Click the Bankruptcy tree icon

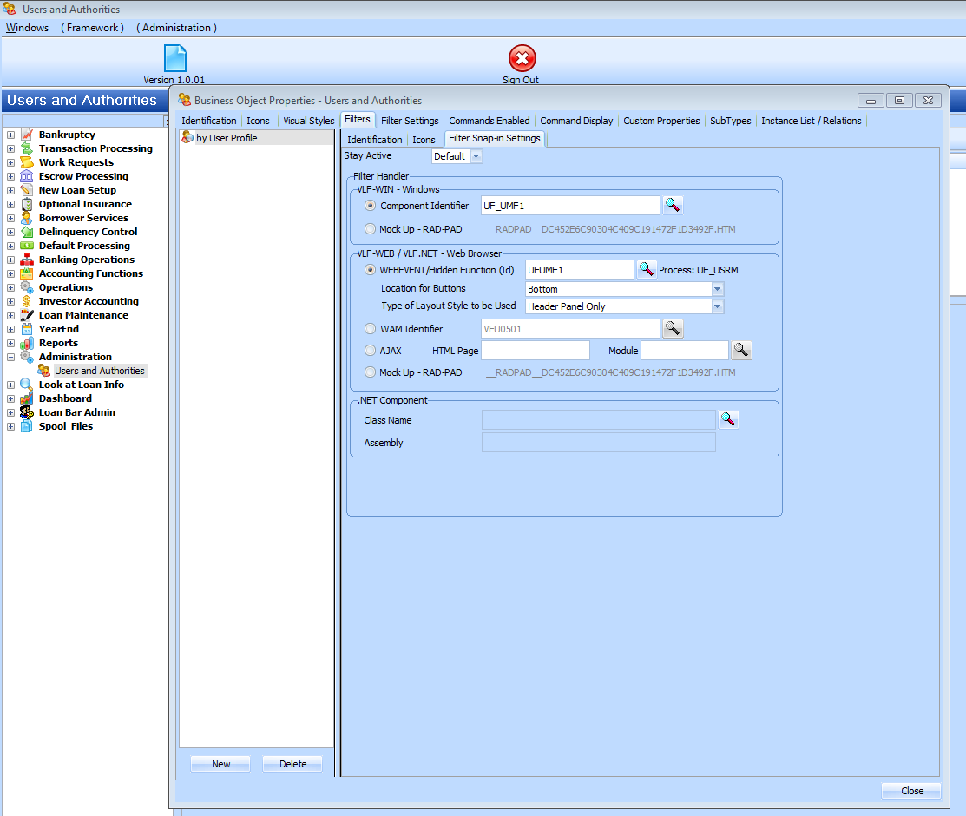27,135
